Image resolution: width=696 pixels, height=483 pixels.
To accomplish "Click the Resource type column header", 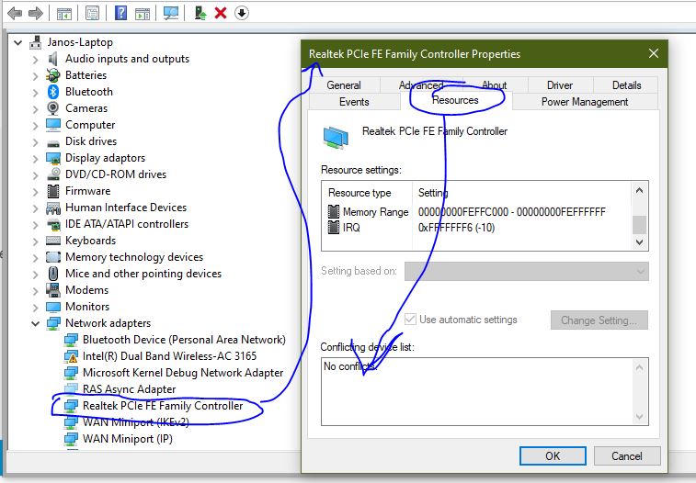I will (359, 193).
